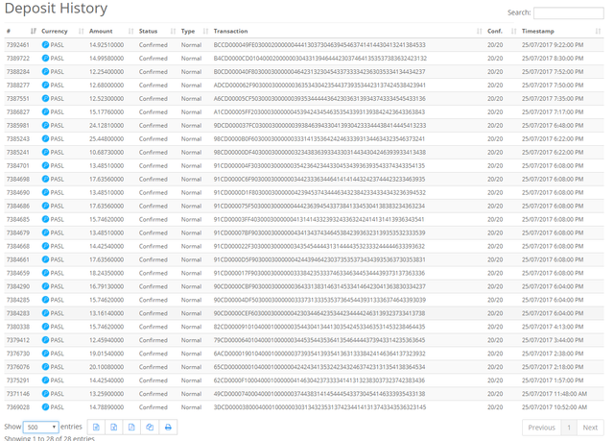Sort table by Currency column arrows
The height and width of the screenshot is (441, 614).
81,31
